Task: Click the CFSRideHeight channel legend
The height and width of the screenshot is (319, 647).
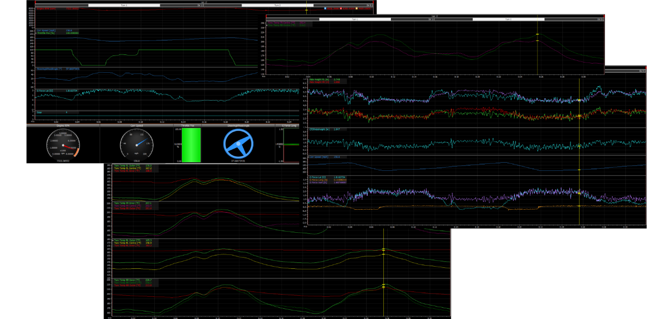Action: (319, 129)
